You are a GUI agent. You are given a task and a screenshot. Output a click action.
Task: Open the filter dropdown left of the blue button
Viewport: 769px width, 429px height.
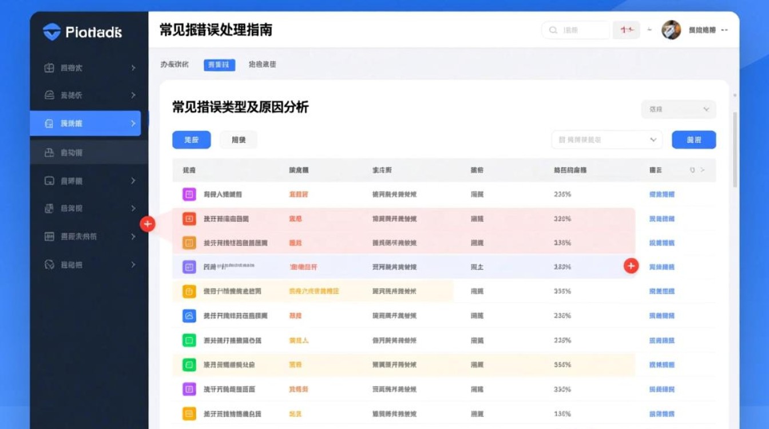[607, 140]
